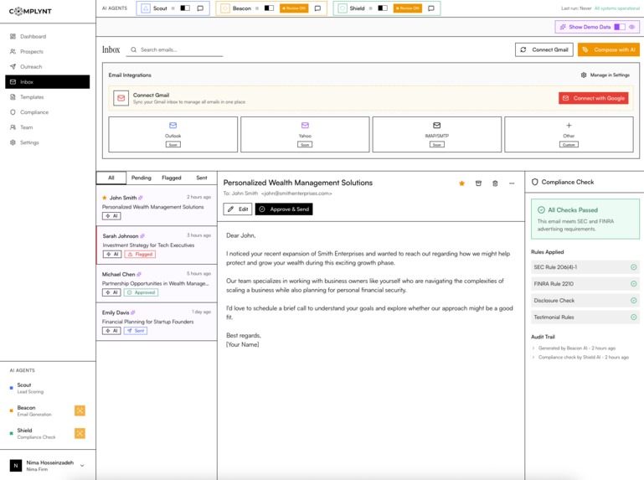Toggle the Show Demo Data switch
The width and height of the screenshot is (644, 480).
[x=620, y=27]
